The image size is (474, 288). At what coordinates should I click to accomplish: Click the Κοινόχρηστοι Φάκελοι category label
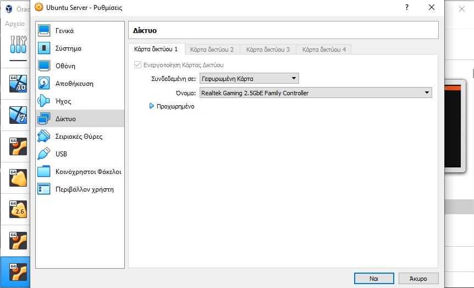[x=89, y=172]
